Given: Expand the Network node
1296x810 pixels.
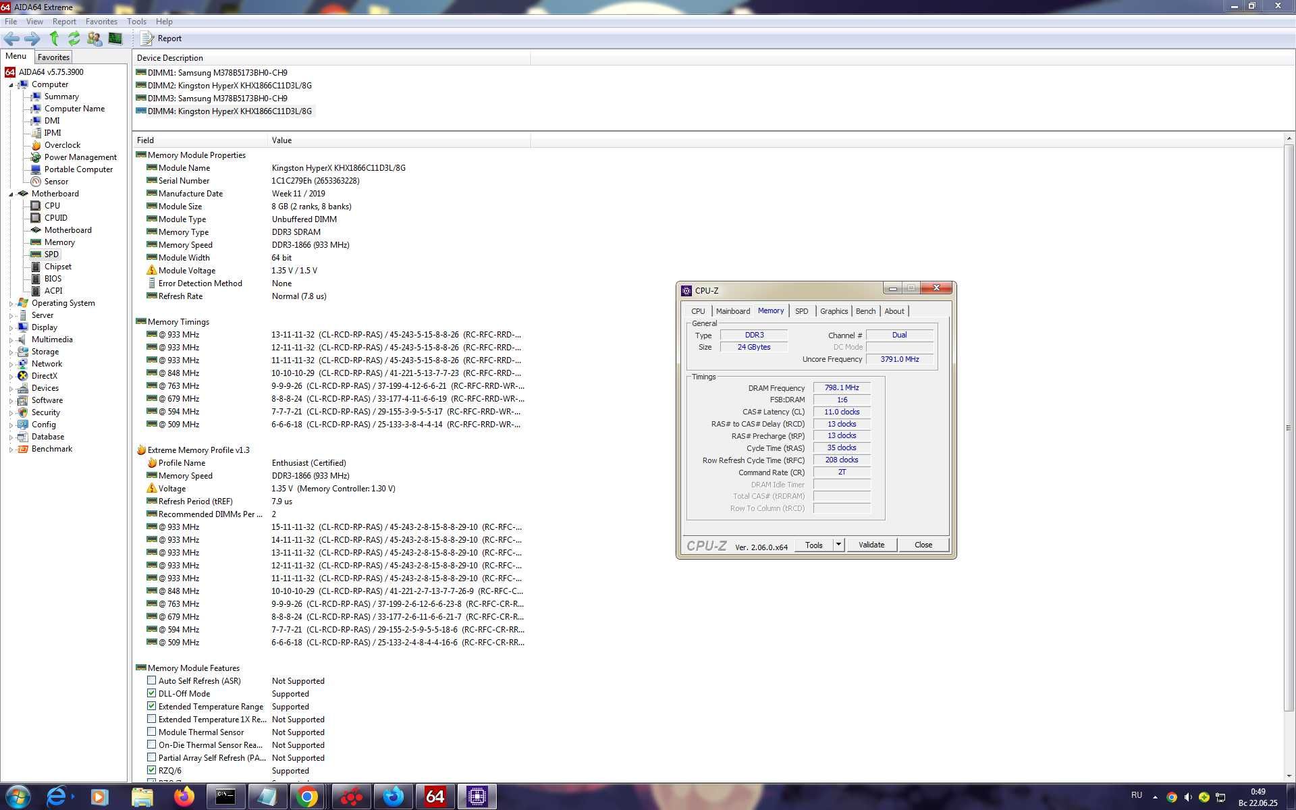Looking at the screenshot, I should 11,364.
